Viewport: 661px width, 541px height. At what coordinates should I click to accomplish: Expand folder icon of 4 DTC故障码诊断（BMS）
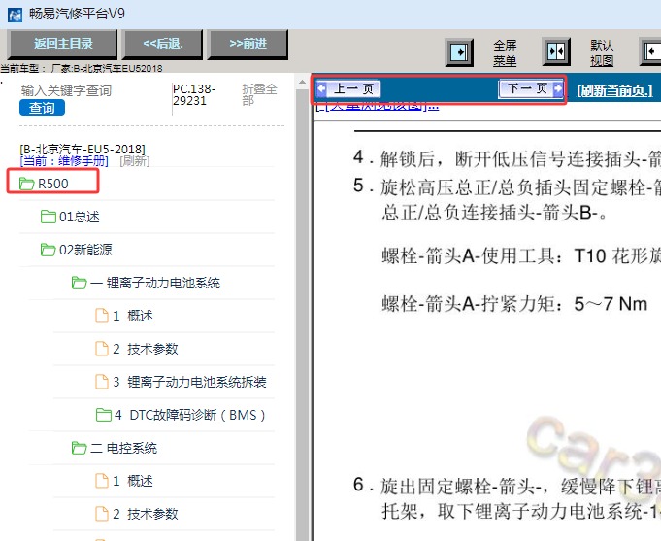tap(103, 415)
